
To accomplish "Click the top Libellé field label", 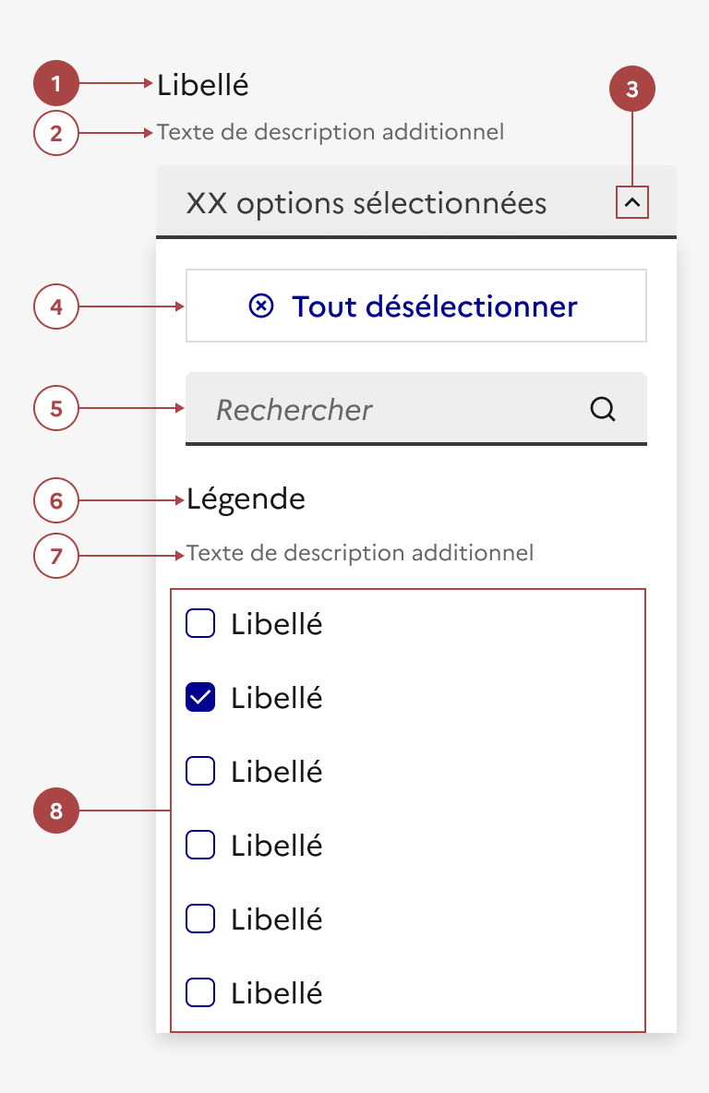I will point(203,85).
